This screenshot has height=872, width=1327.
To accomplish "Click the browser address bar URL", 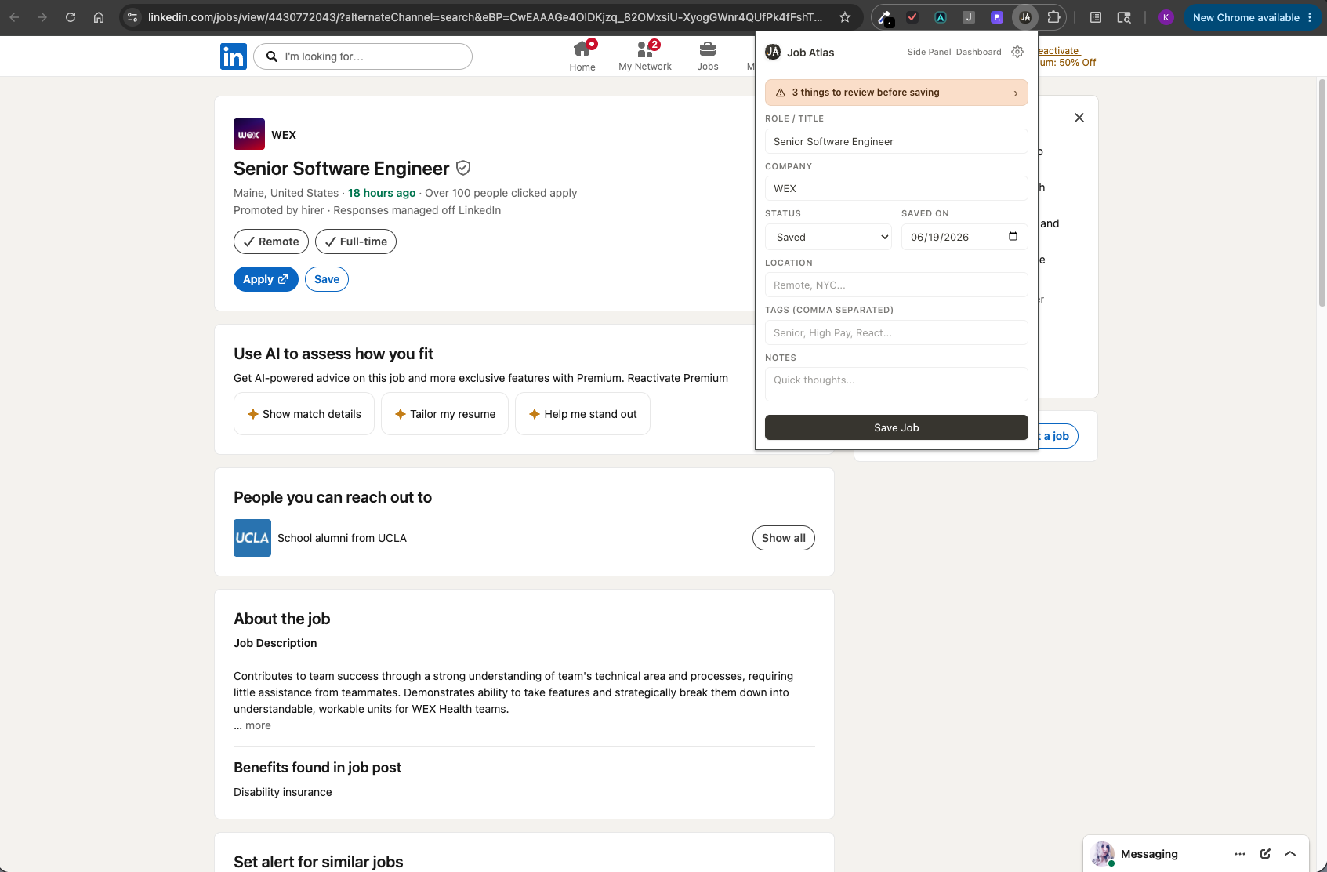I will 485,17.
